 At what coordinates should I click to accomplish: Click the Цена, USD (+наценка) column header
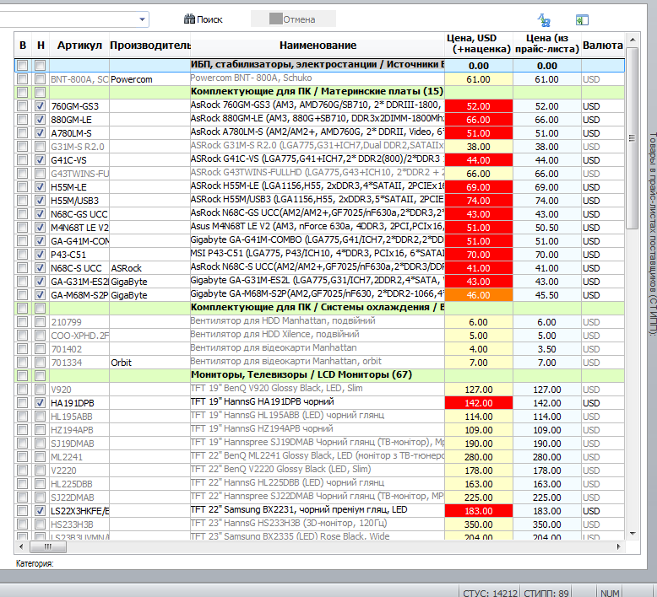coord(479,44)
